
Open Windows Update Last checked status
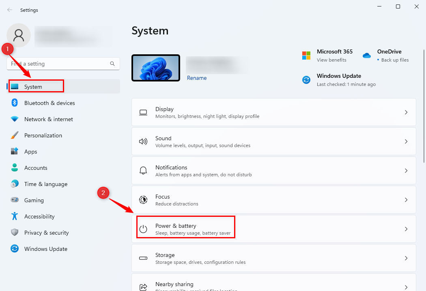[x=346, y=84]
